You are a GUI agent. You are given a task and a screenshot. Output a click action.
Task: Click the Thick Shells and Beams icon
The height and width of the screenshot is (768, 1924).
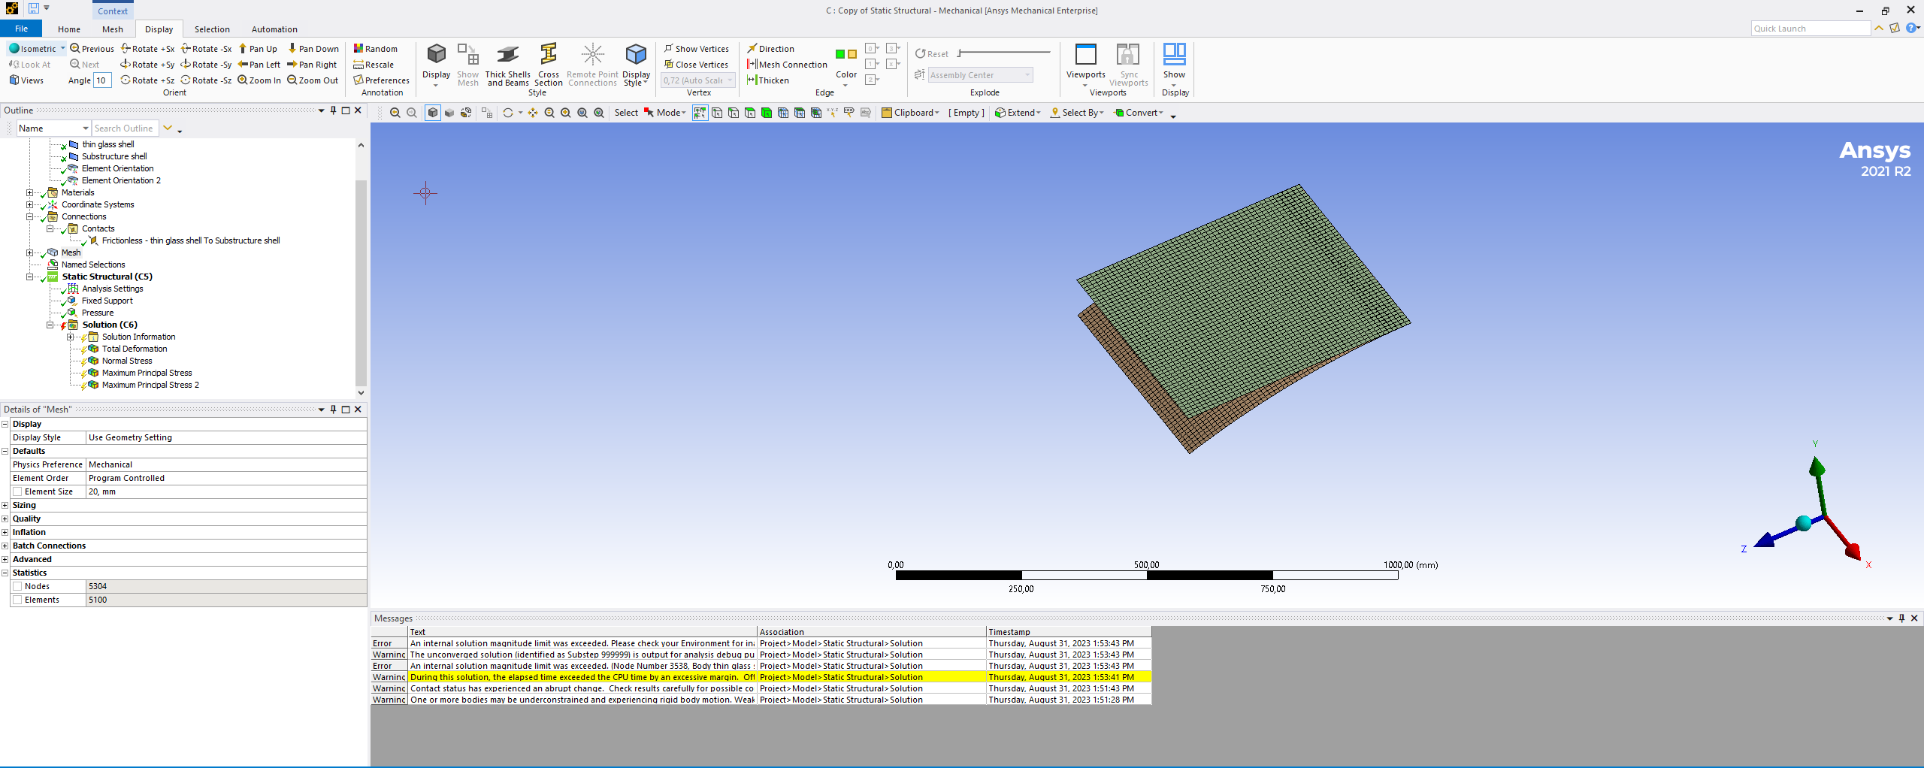tap(507, 56)
